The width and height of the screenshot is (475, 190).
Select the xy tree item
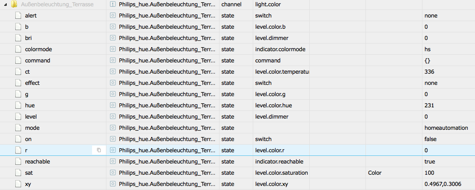pos(27,184)
